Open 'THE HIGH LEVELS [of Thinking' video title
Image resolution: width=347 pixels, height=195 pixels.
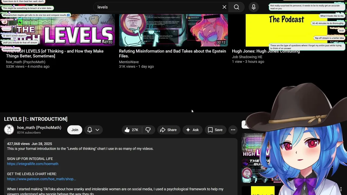click(55, 54)
